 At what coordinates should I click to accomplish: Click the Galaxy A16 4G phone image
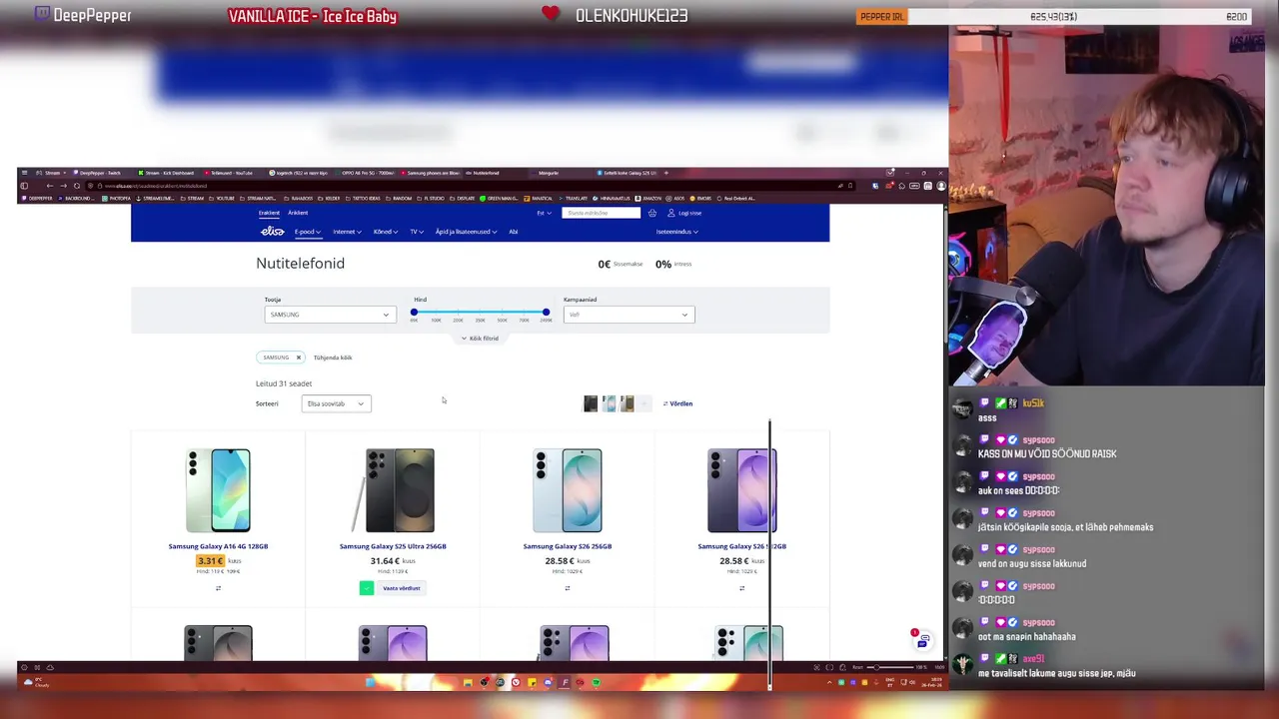click(218, 490)
